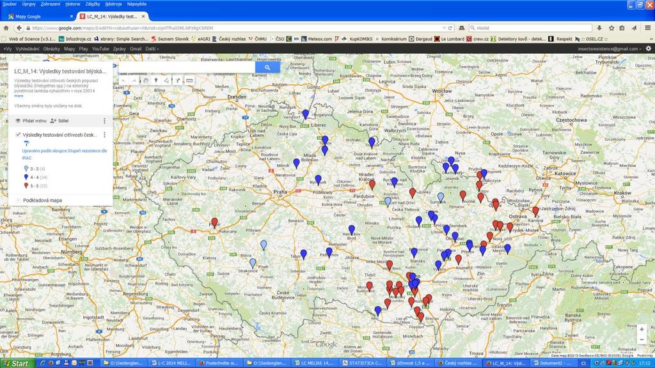
Task: Open layer options three-dot menu
Action: coord(104,135)
